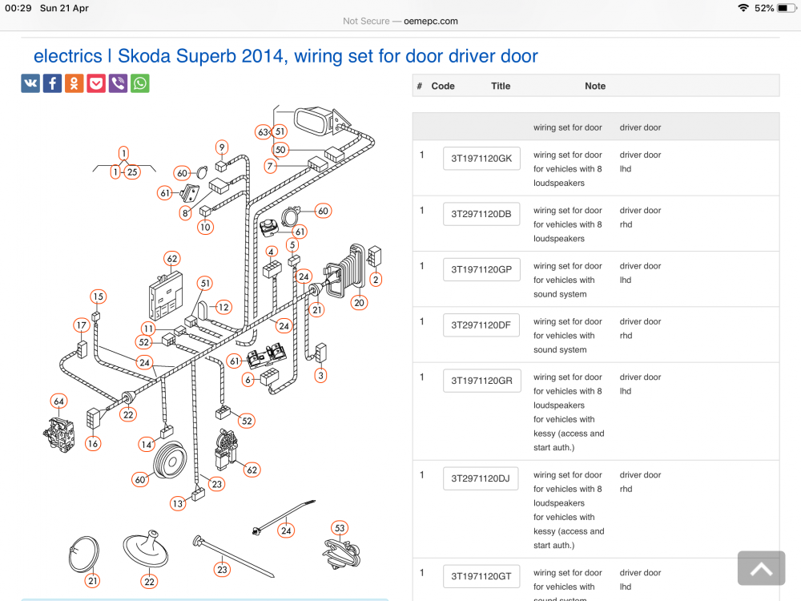Open part code 3T2971120DJ
The image size is (801, 601).
coord(481,479)
